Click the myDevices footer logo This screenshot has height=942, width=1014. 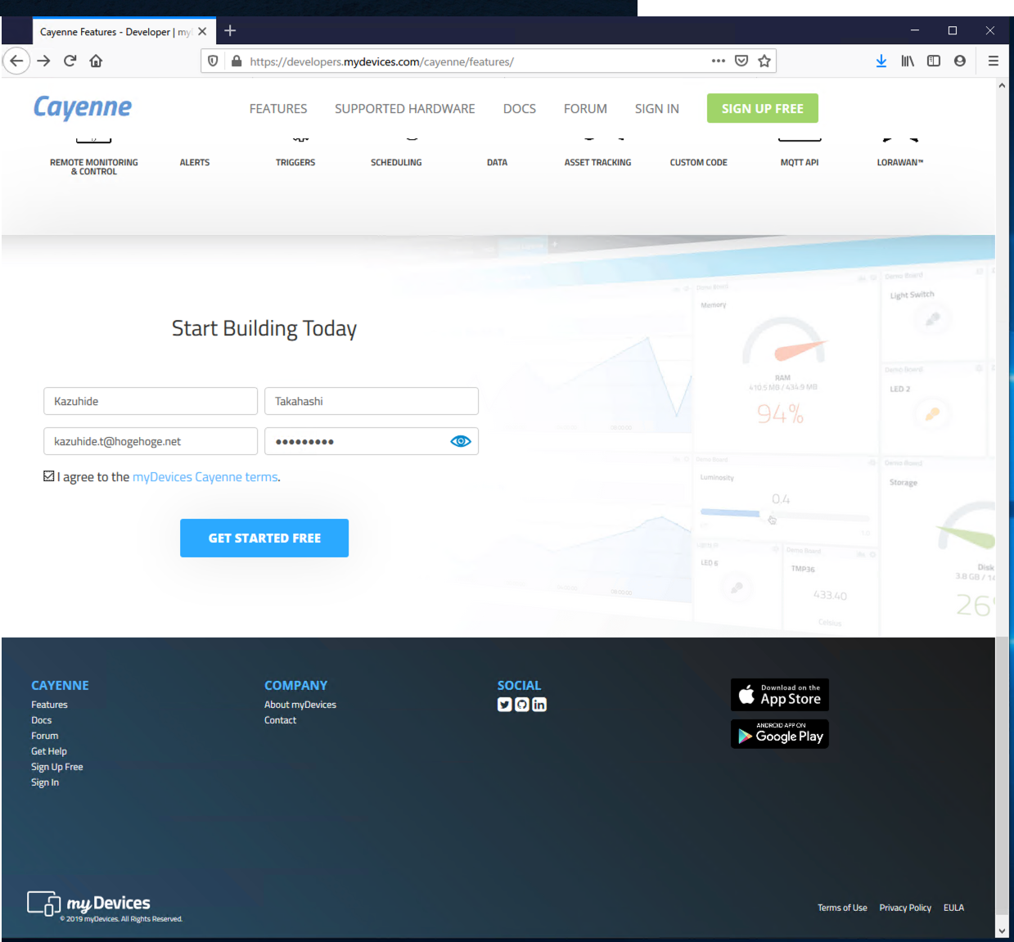(x=89, y=904)
